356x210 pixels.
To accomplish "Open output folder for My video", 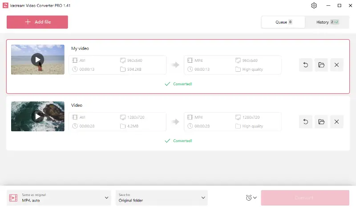I will 321,65.
